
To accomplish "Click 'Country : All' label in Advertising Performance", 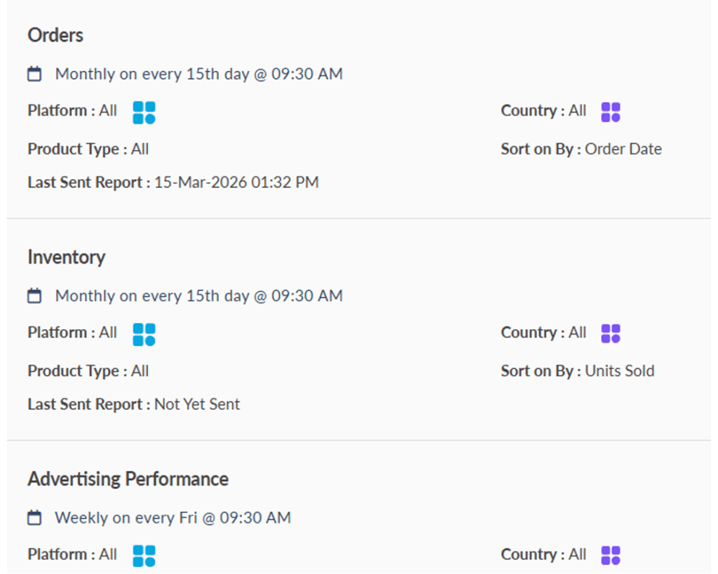I will pos(543,554).
